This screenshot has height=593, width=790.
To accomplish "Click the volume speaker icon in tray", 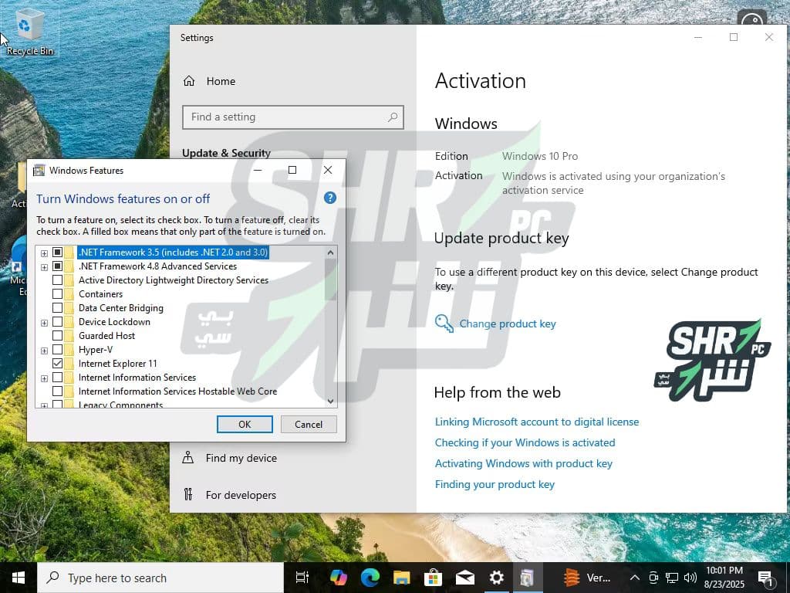I will tap(690, 578).
